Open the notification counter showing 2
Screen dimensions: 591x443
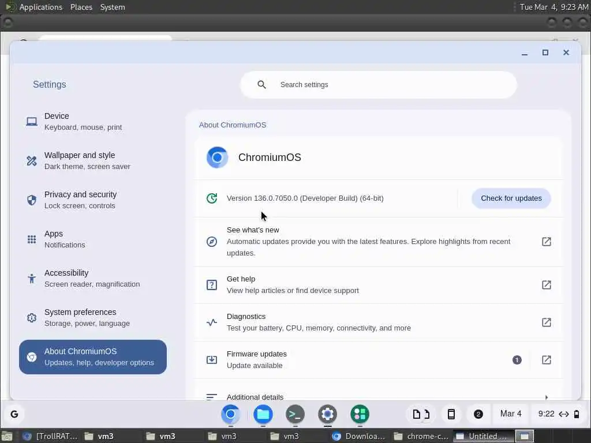pyautogui.click(x=478, y=414)
